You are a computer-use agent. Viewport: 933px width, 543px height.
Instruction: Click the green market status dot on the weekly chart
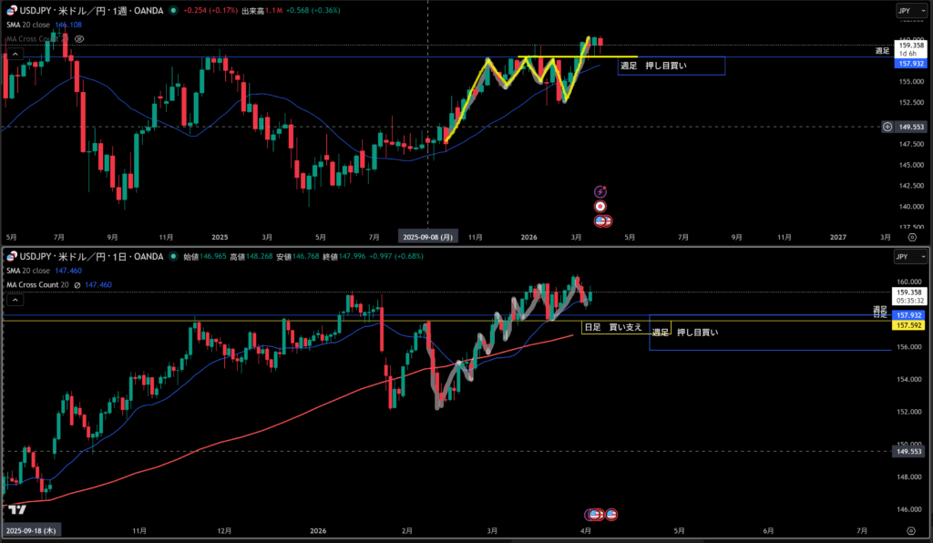173,11
